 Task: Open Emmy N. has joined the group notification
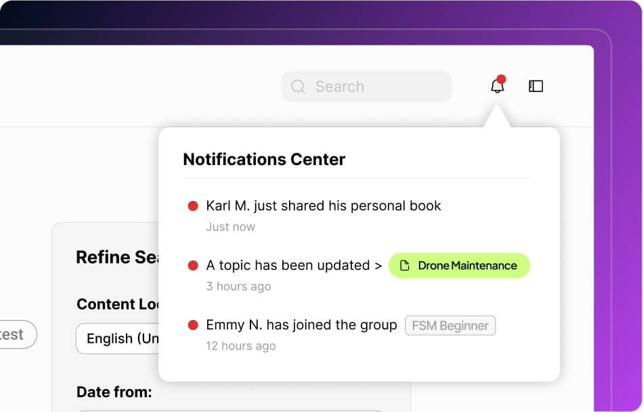[x=301, y=325]
